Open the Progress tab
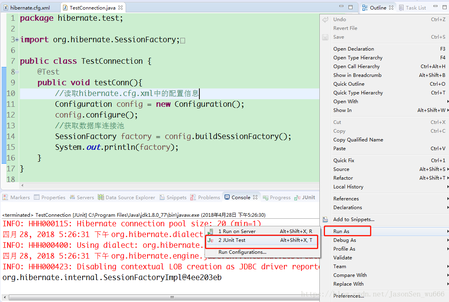The height and width of the screenshot is (302, 449). (277, 197)
